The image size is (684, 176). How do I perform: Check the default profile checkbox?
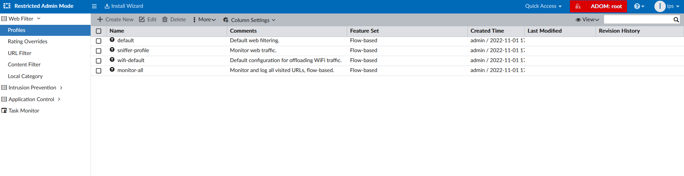click(99, 41)
